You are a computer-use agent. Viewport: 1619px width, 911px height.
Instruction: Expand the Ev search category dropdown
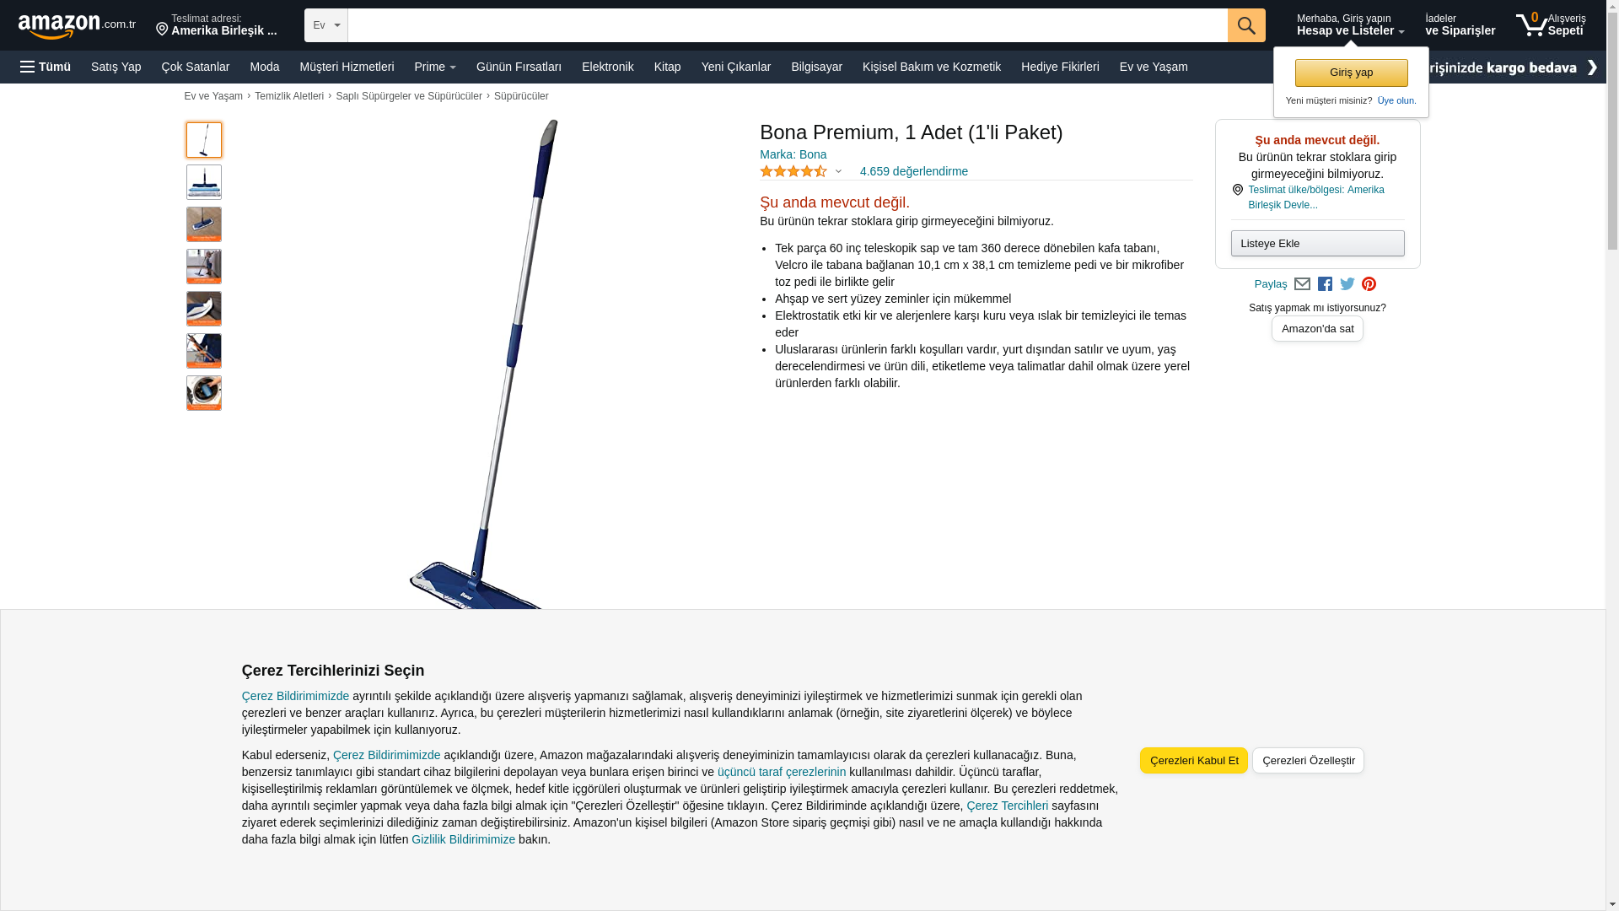[326, 25]
